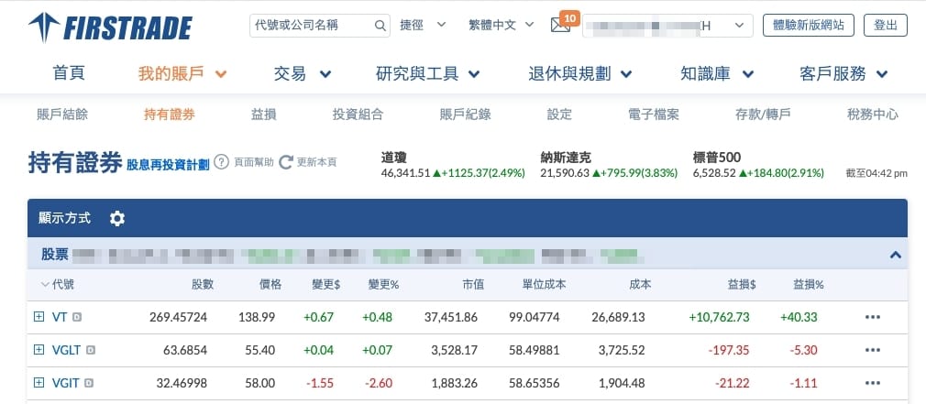
Task: Open the 交易 menu
Action: point(302,73)
